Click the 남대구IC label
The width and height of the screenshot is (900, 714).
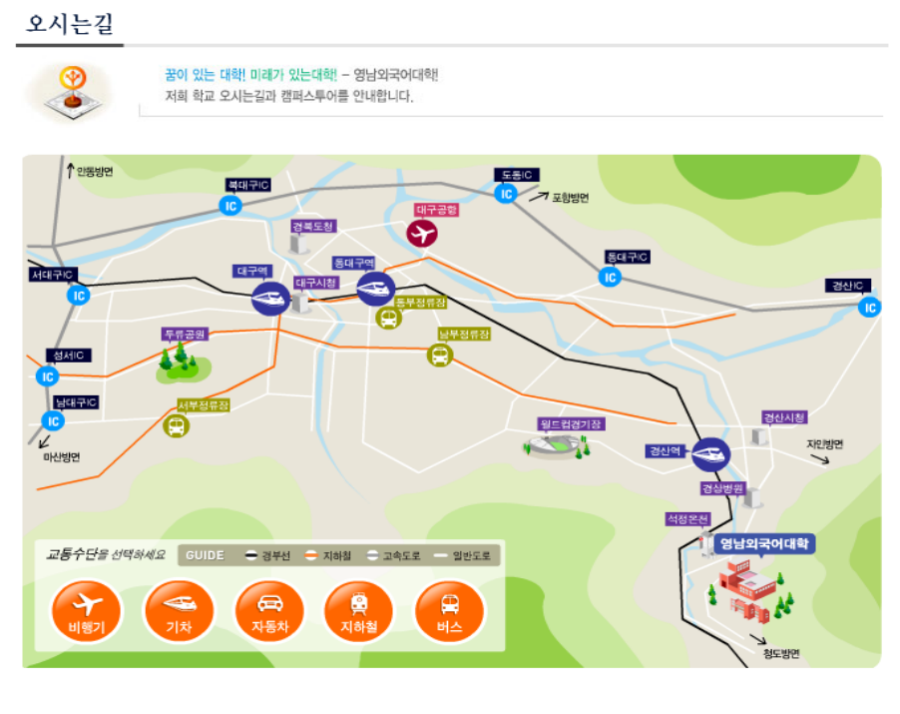(x=76, y=402)
